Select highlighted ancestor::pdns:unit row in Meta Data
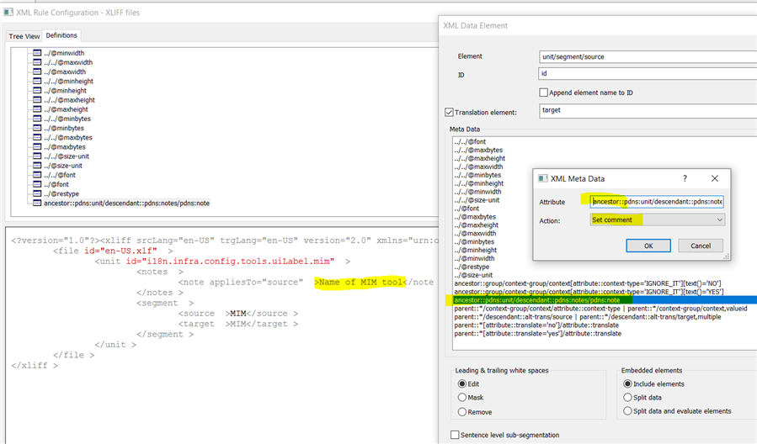Viewport: 757px width, 444px height. pyautogui.click(x=605, y=300)
